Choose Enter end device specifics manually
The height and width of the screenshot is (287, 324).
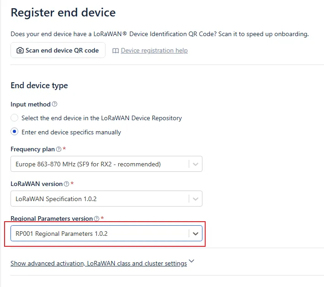pos(15,132)
